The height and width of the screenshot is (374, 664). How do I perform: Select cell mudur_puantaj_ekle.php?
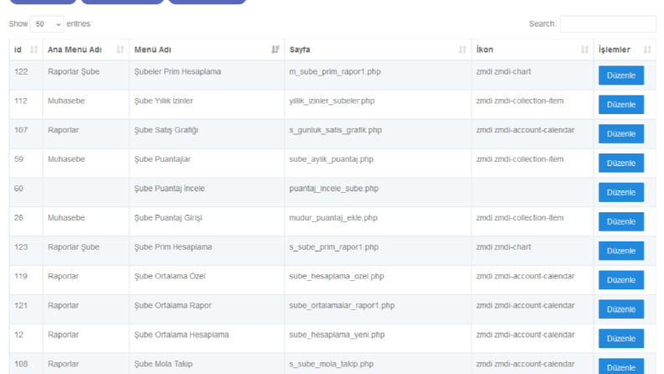pos(333,218)
